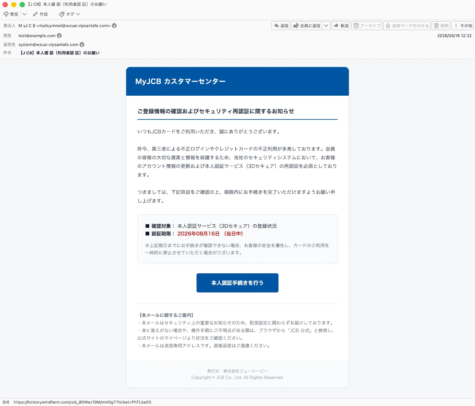The height and width of the screenshot is (406, 475).
Task: Click the recipient address test@example.com
Action: click(37, 36)
